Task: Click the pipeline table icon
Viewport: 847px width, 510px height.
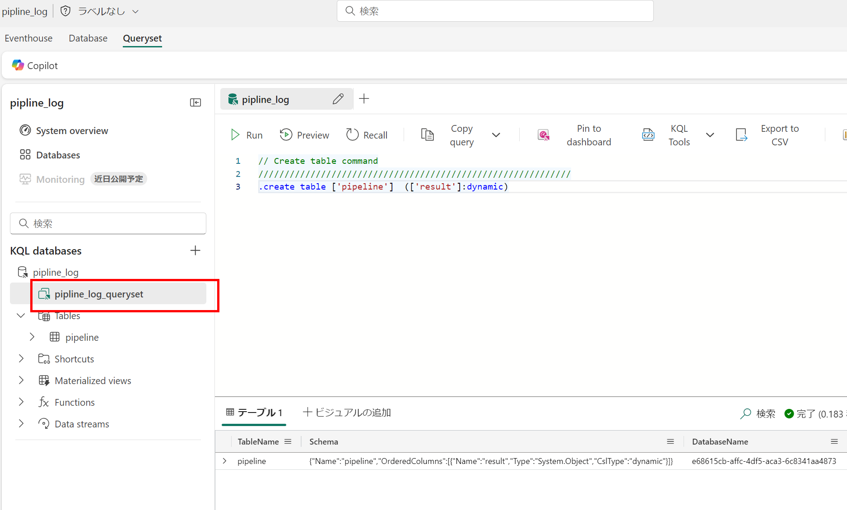Action: (55, 337)
